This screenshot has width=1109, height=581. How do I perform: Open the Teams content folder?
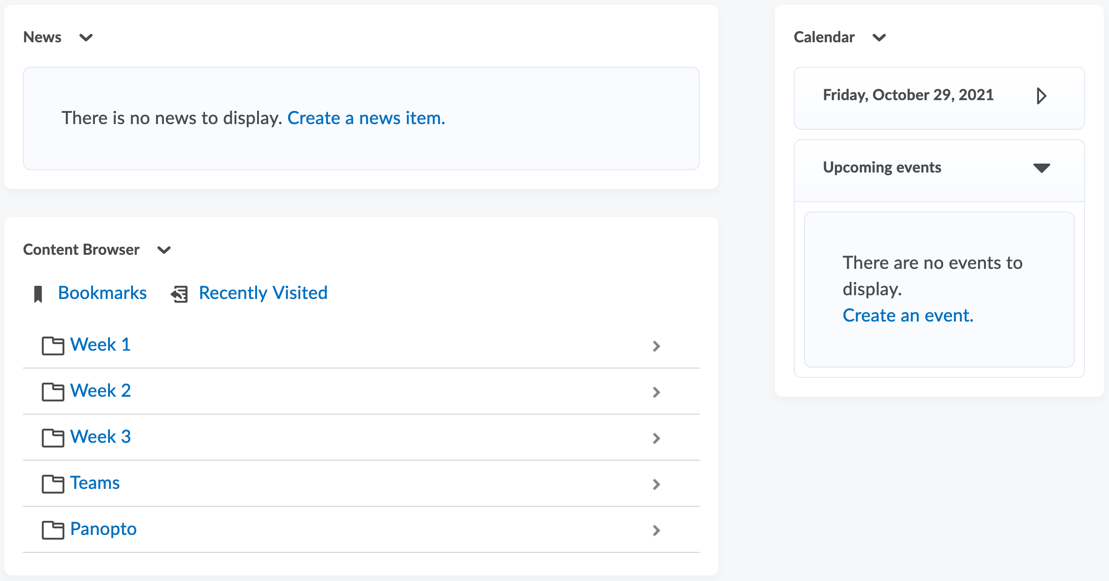click(x=94, y=483)
